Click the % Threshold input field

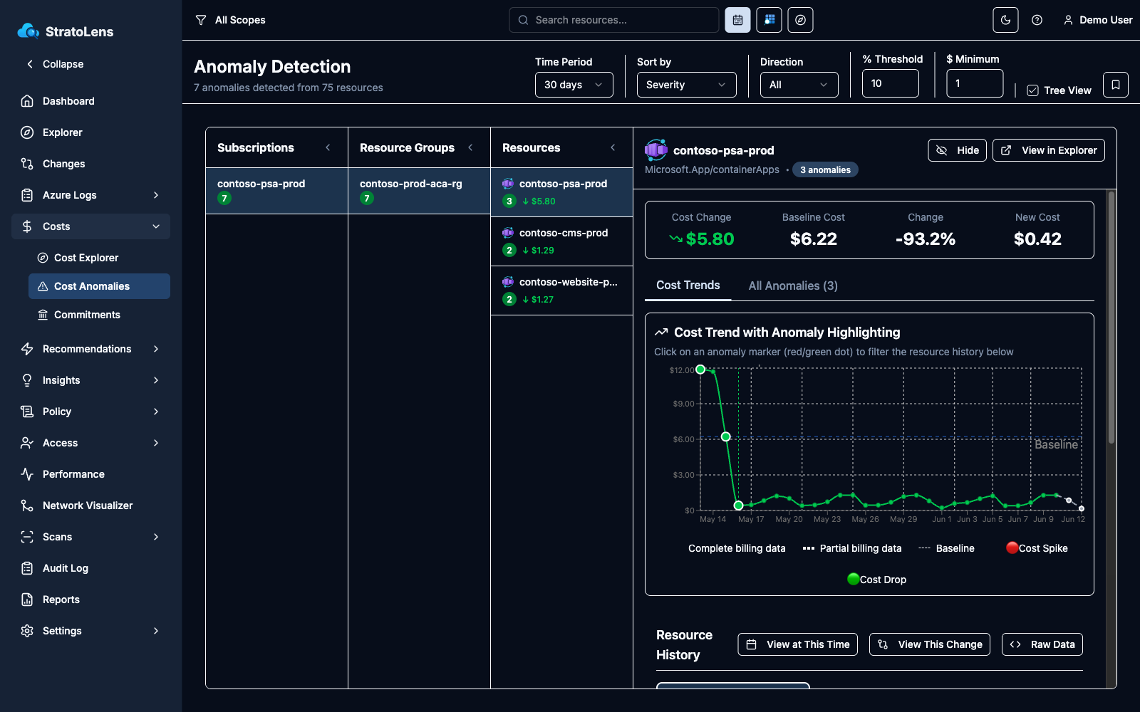[x=890, y=83]
